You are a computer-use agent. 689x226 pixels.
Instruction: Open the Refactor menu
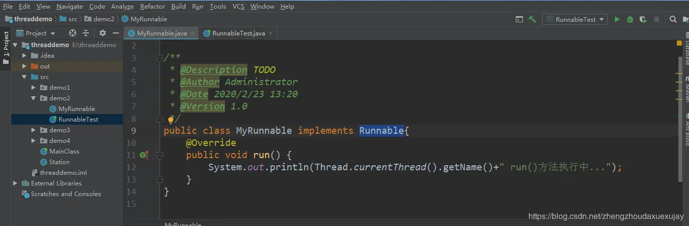[152, 7]
